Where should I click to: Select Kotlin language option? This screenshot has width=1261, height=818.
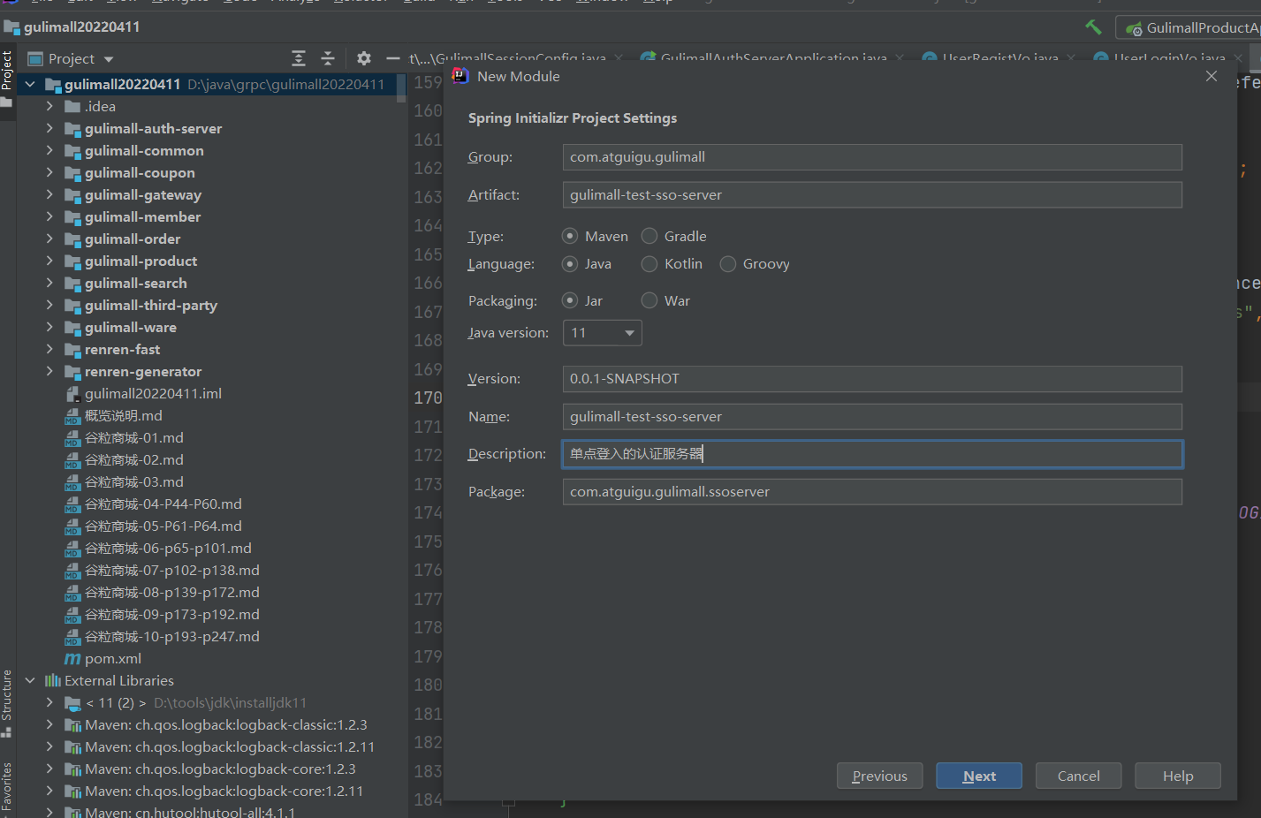pos(649,263)
